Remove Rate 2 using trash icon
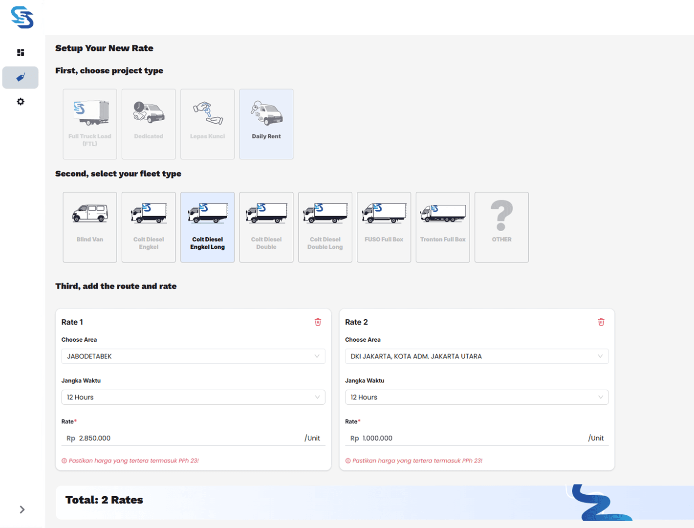This screenshot has width=694, height=528. click(x=601, y=322)
